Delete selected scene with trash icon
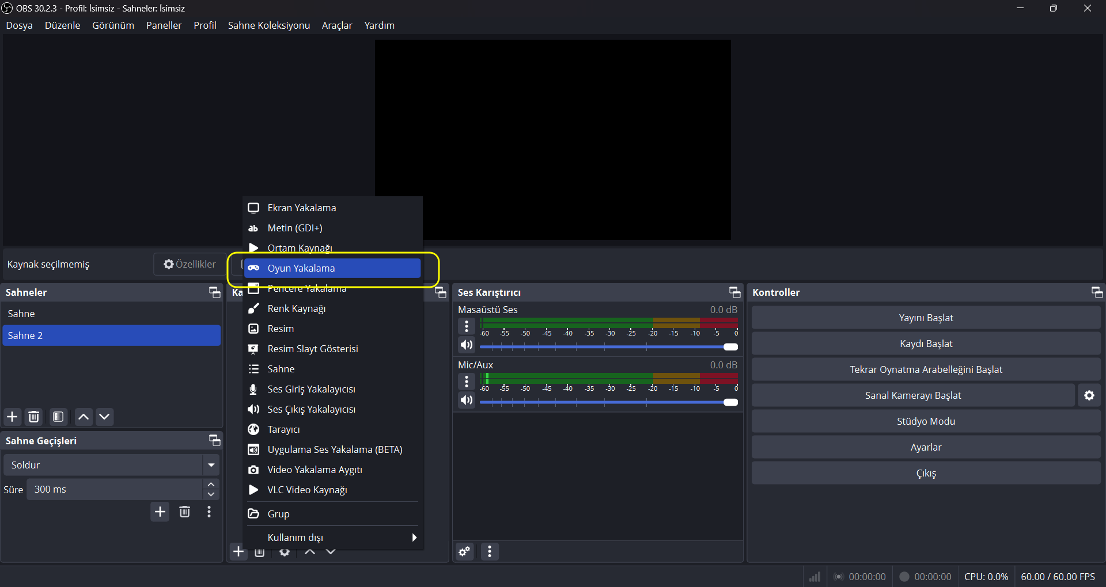The height and width of the screenshot is (587, 1106). click(34, 417)
